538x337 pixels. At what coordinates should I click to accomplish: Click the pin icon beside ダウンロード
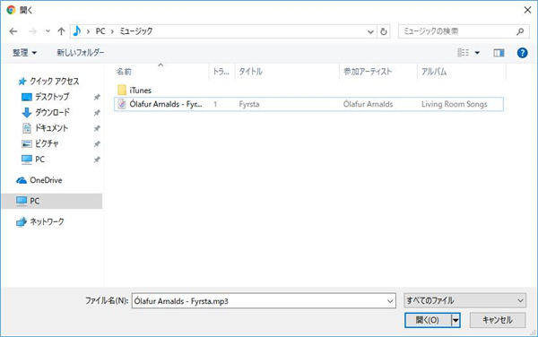97,113
